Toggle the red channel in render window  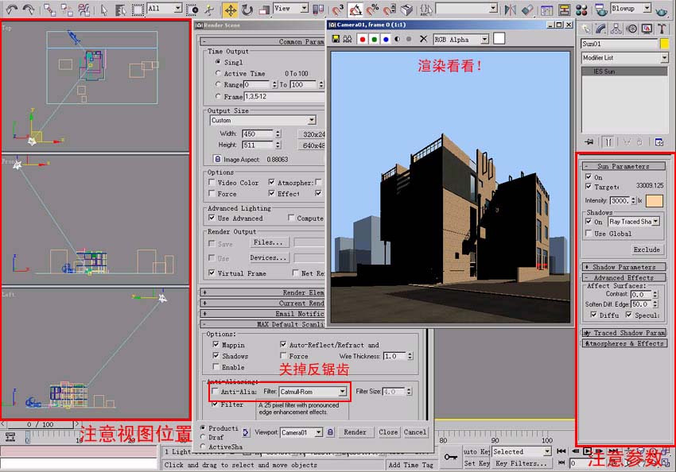click(363, 39)
